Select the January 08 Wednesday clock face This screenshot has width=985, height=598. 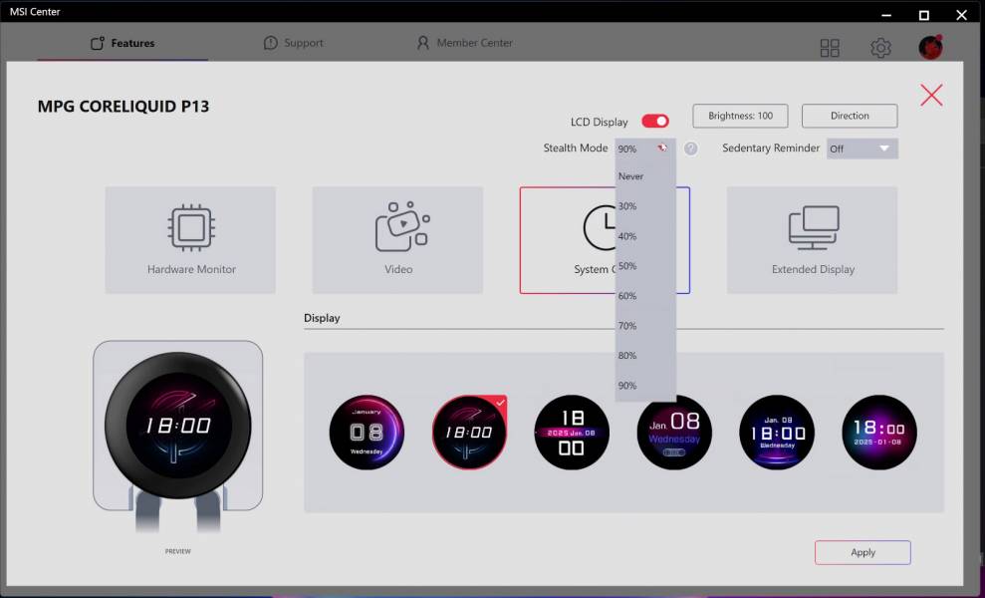(368, 433)
